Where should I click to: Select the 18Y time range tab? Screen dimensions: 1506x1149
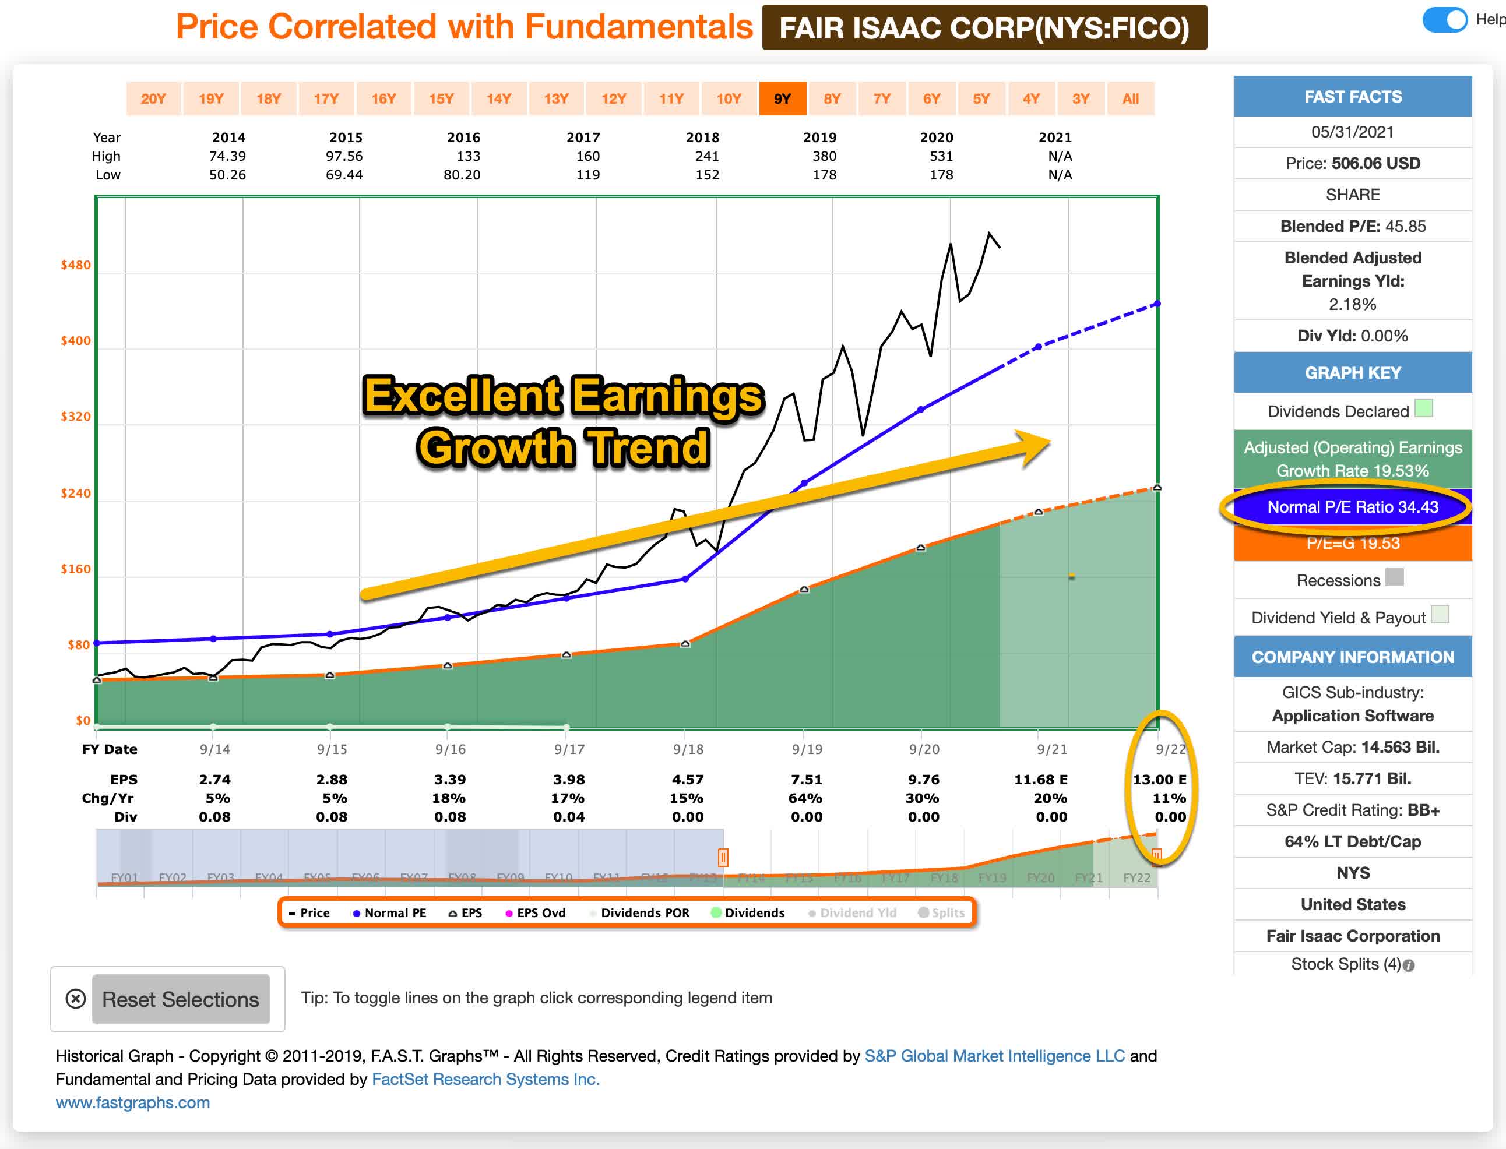pos(268,98)
